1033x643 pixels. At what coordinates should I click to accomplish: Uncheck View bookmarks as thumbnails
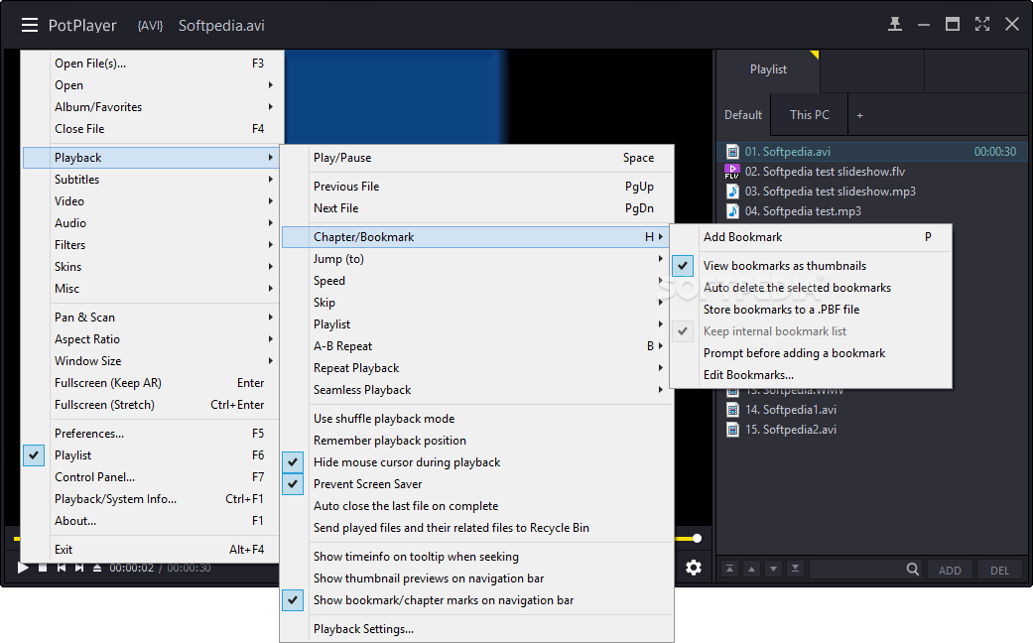click(683, 266)
